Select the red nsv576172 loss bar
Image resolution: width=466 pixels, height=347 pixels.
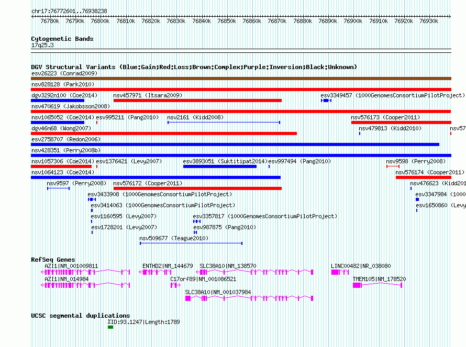[197, 188]
